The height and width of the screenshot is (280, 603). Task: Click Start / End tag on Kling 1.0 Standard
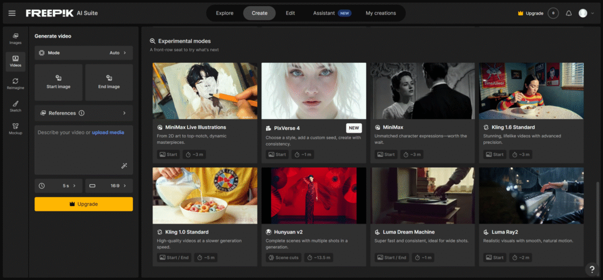pos(174,257)
